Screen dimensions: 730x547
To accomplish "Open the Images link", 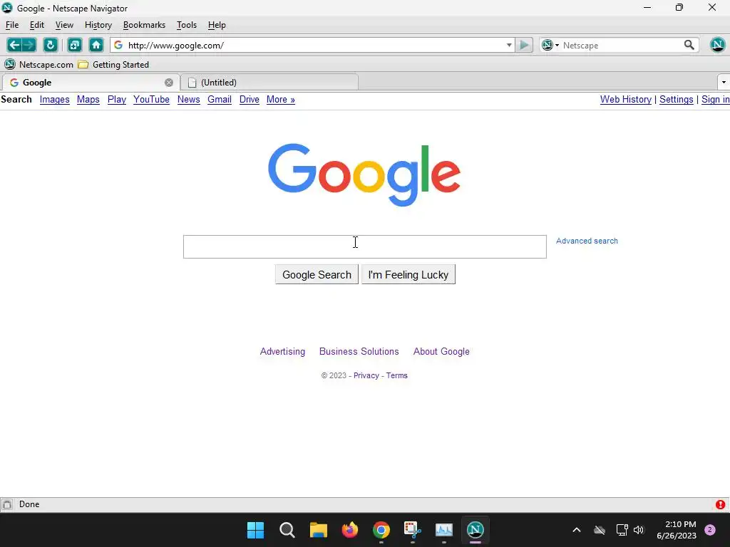I will click(54, 100).
